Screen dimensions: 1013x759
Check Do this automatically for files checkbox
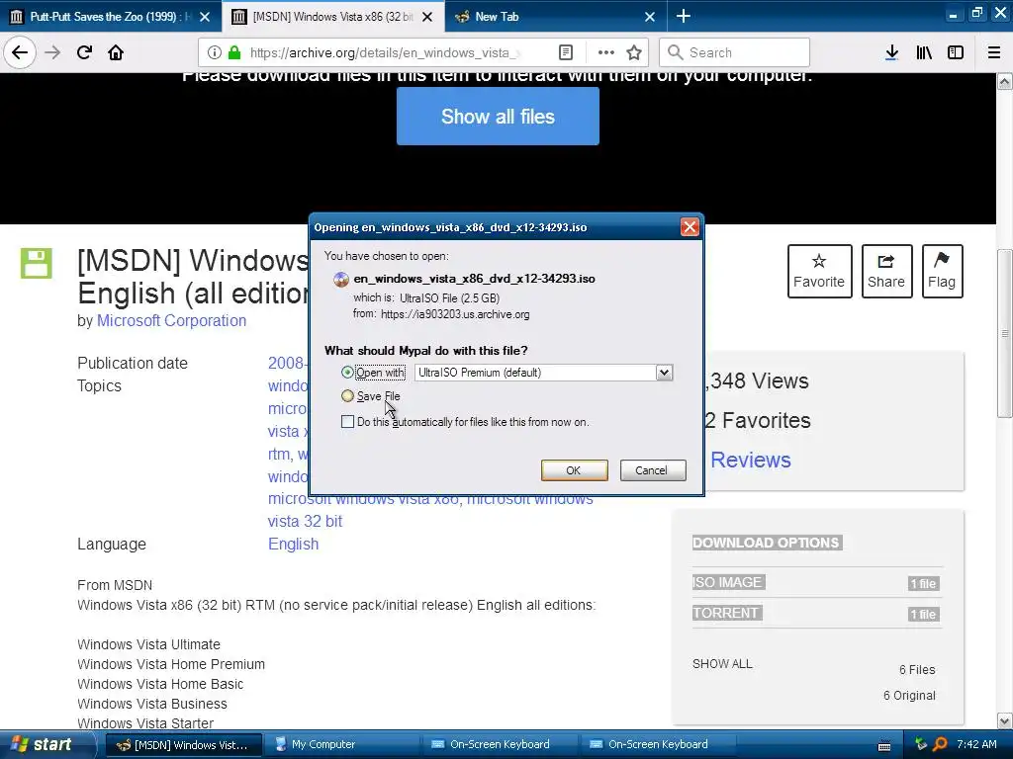point(347,421)
